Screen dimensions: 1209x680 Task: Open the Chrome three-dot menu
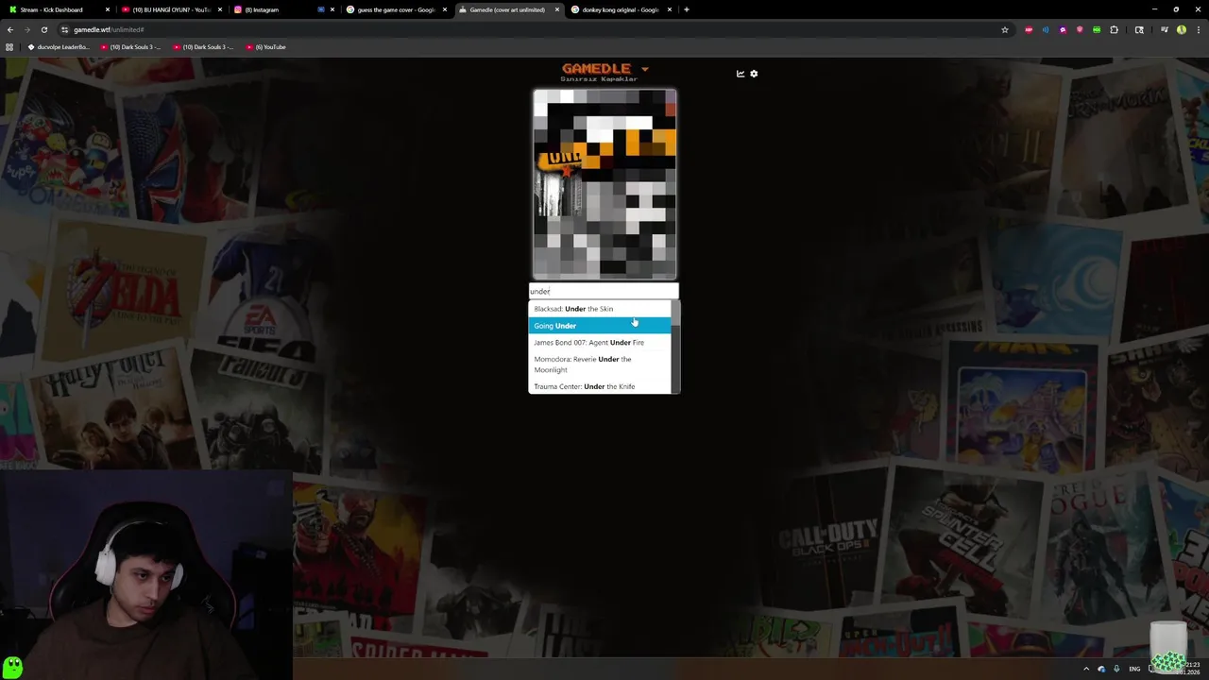[1198, 29]
